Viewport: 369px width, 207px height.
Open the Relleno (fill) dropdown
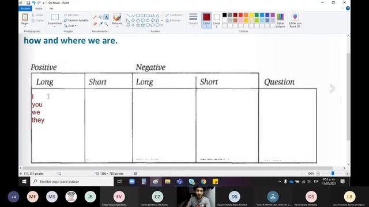[x=174, y=21]
